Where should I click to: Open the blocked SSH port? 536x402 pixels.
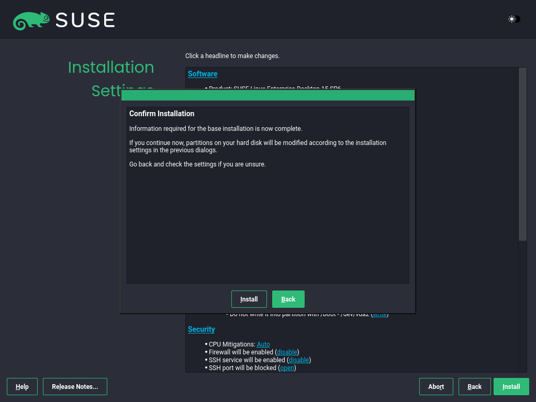tap(286, 367)
